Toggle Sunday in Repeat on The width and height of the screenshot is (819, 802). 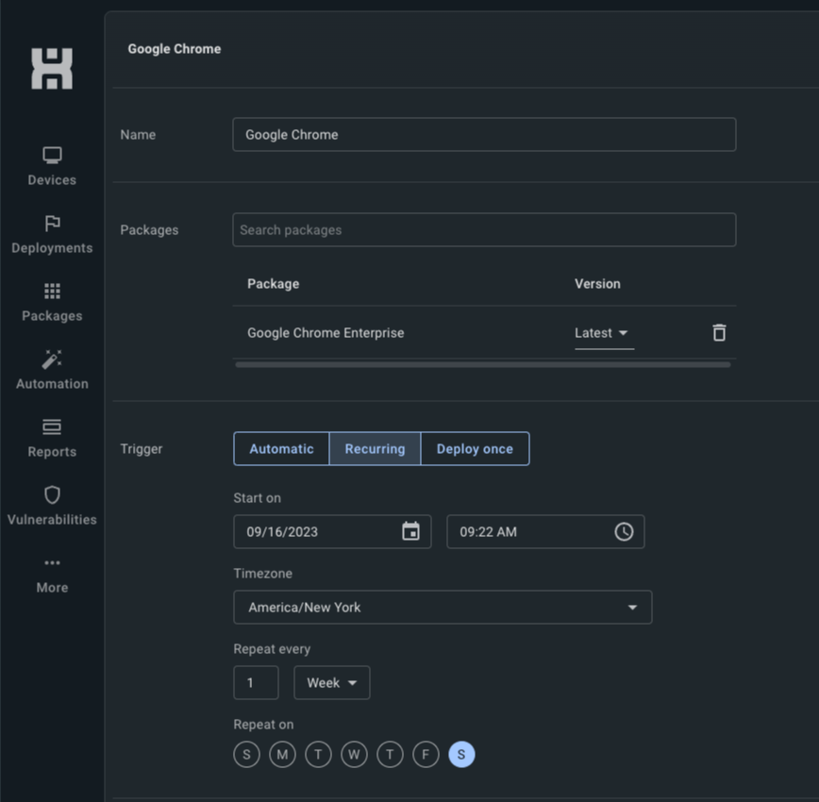[246, 755]
